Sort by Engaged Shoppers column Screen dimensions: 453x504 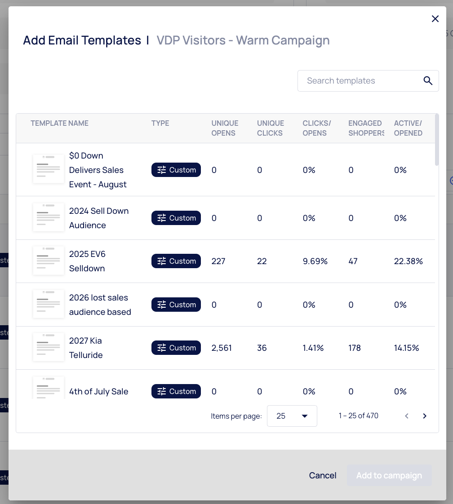[x=366, y=128]
